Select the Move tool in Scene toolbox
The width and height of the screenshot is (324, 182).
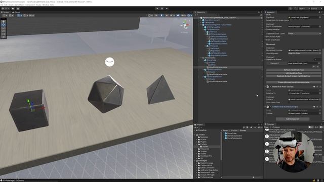coord(4,25)
